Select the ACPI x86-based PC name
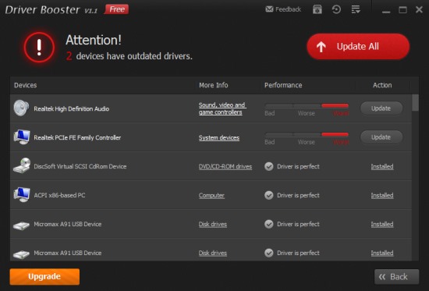This screenshot has height=291, width=429. click(x=59, y=196)
